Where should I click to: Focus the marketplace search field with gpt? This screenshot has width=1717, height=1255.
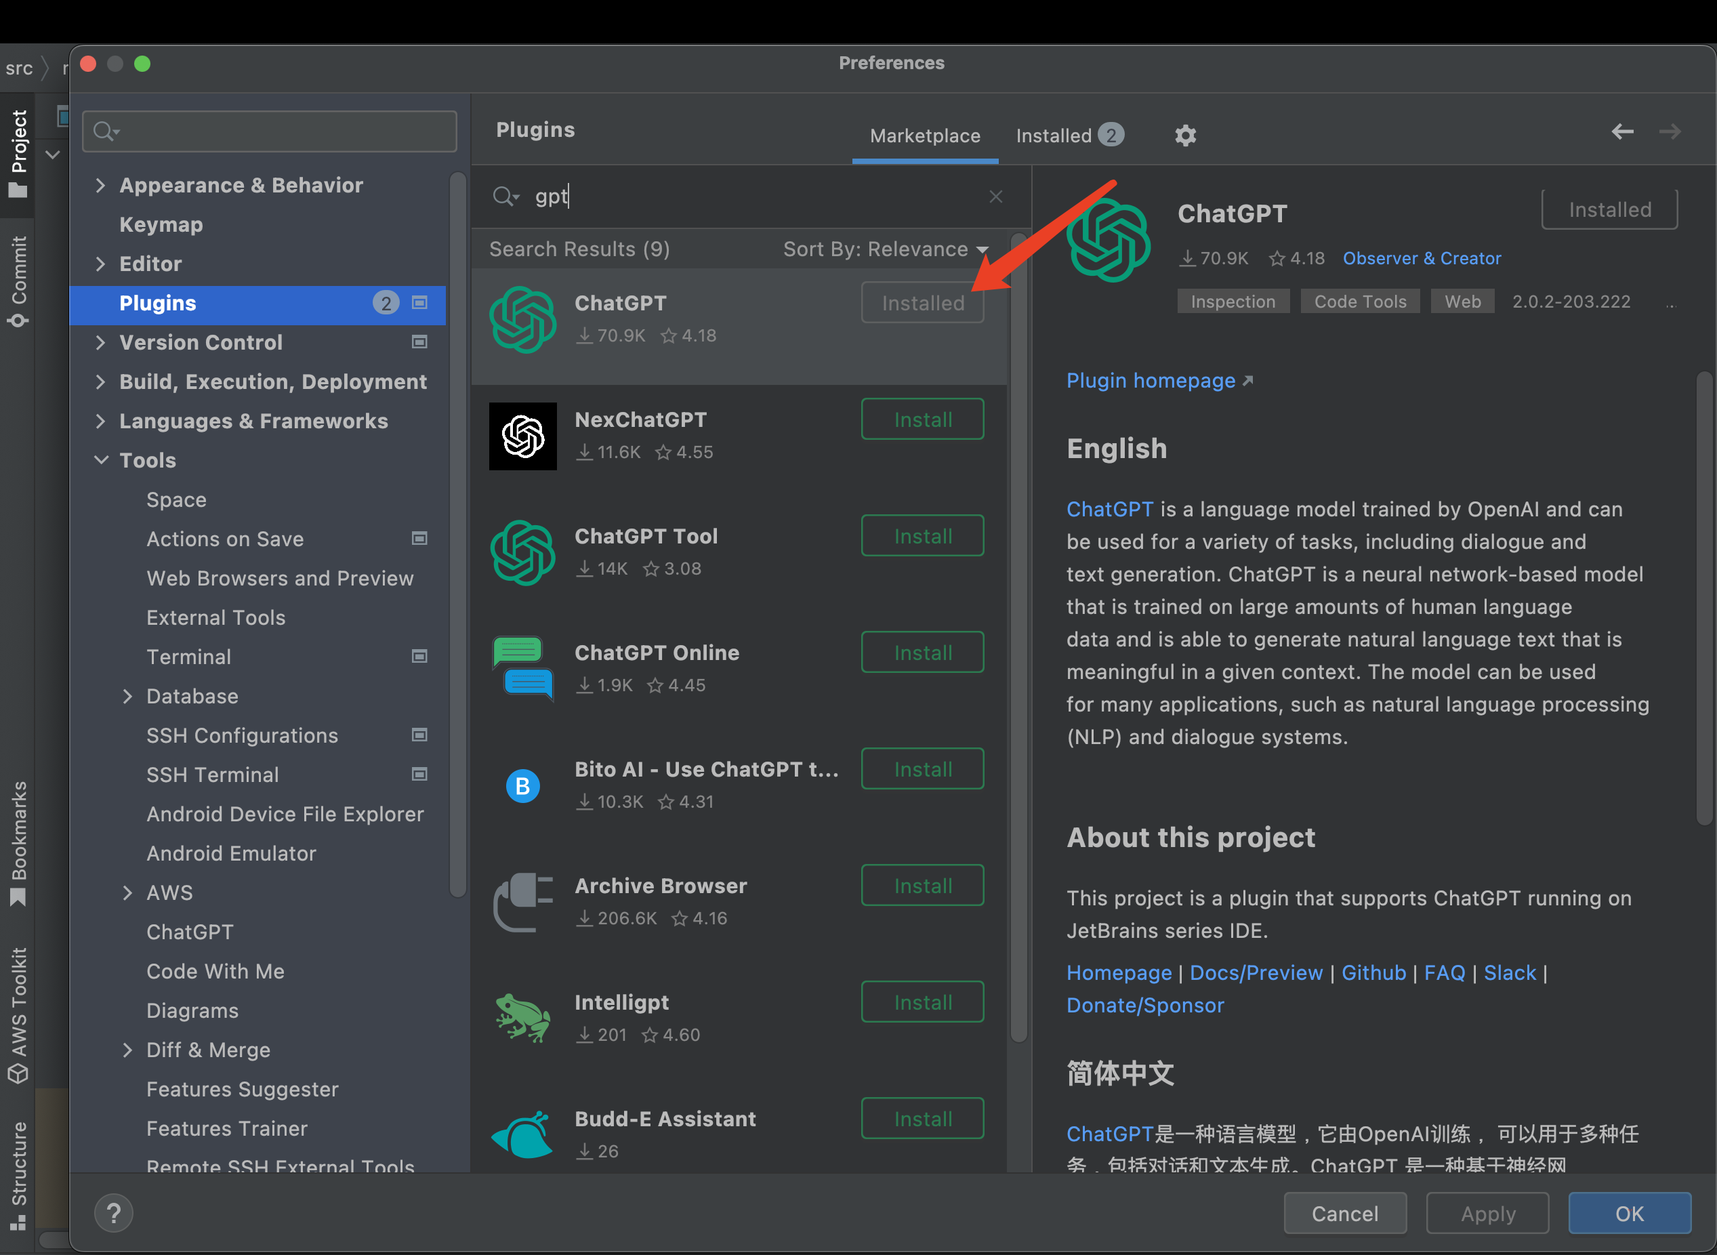point(752,197)
